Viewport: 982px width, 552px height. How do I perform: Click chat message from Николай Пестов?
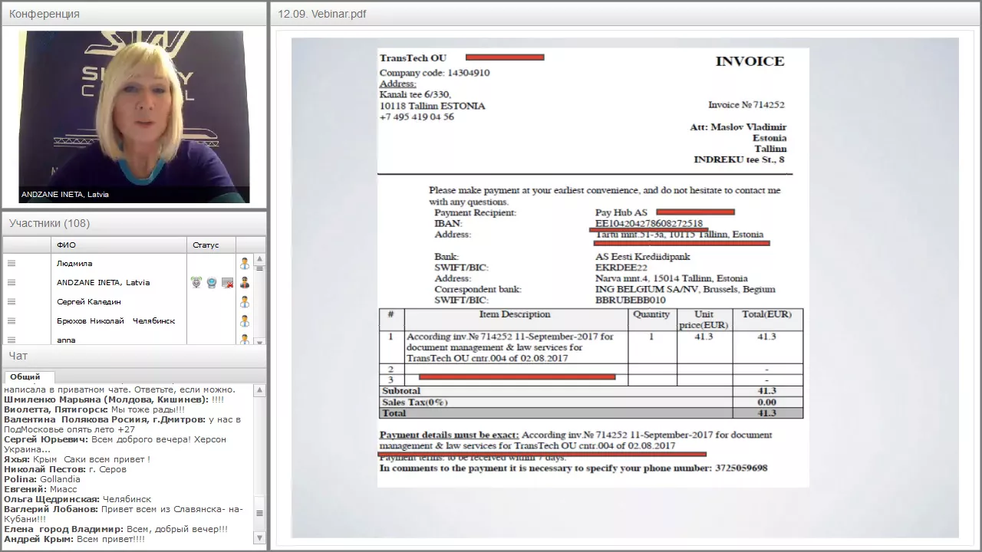[64, 469]
